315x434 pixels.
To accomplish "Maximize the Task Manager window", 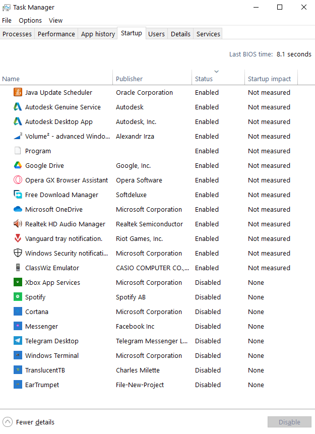I will [x=280, y=7].
